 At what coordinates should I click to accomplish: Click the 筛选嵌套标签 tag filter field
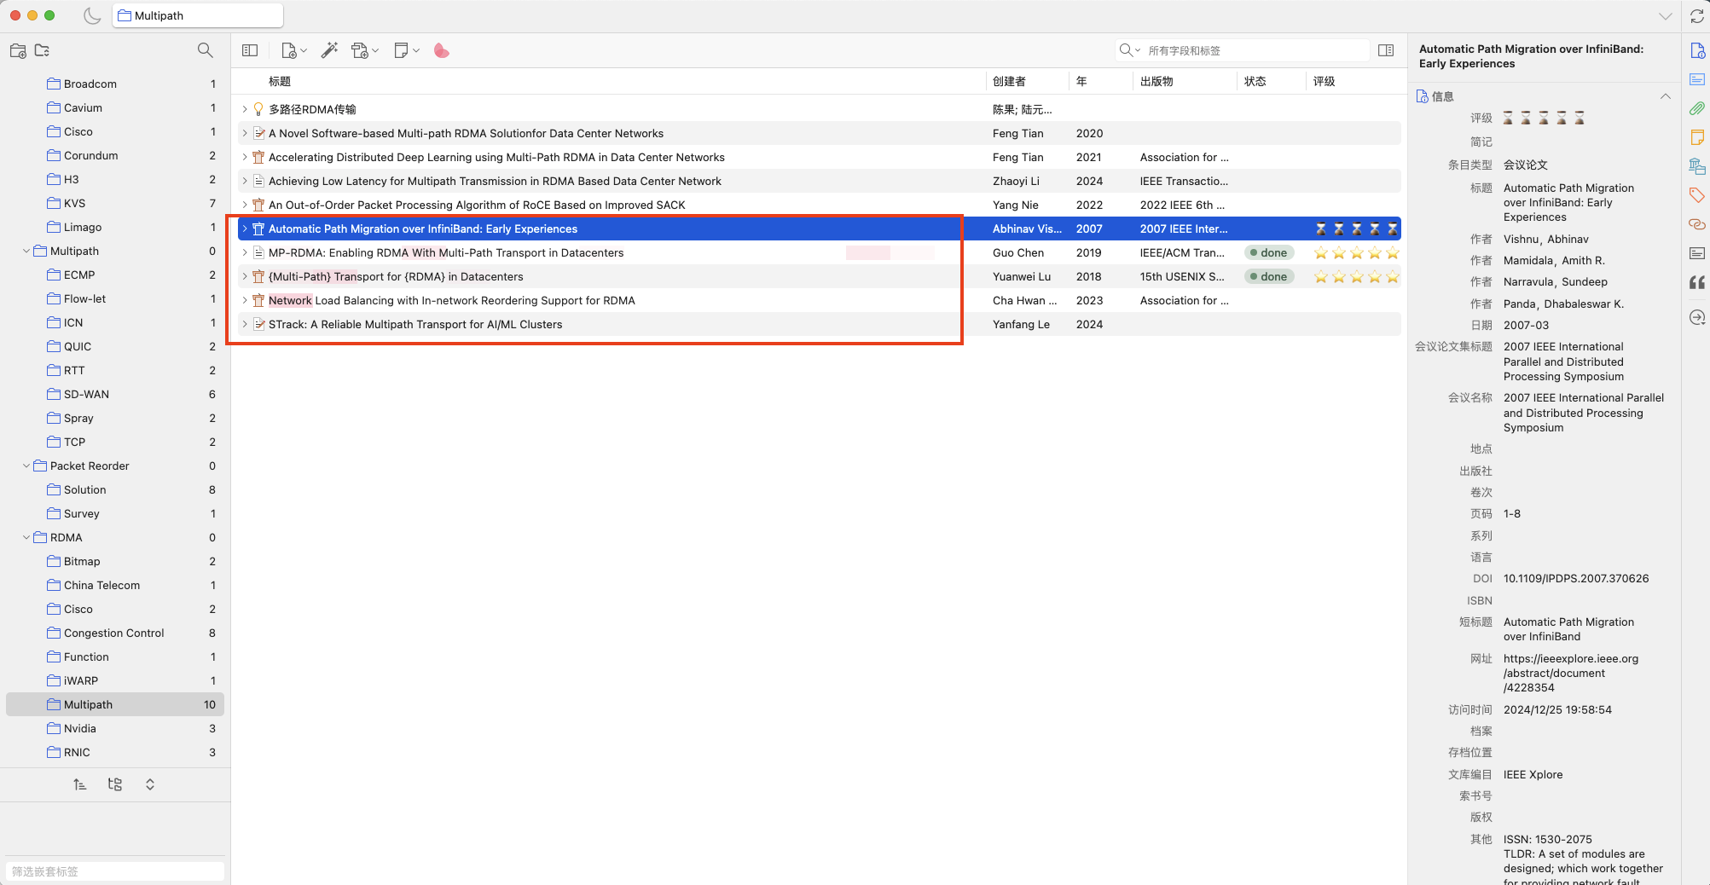115,871
